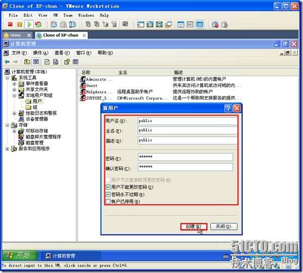Collapse the 本地用户和组 tree node
303x273 pixels.
(x=14, y=96)
